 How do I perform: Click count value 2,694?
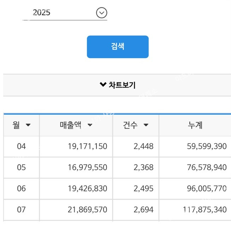(144, 210)
